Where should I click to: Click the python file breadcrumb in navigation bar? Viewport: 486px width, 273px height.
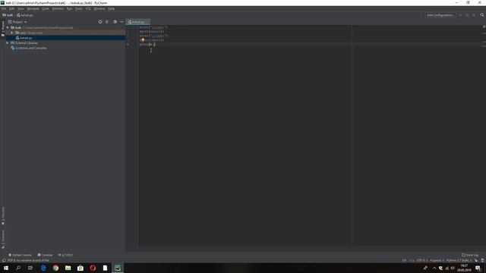click(x=25, y=15)
